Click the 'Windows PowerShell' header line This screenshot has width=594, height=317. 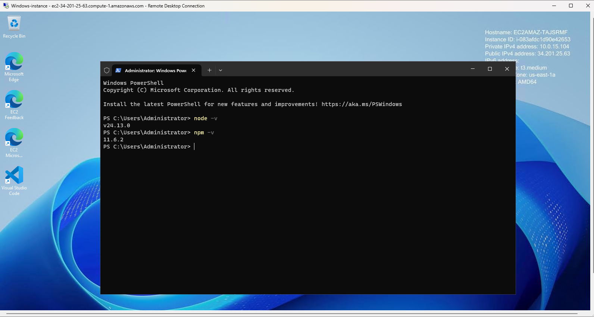click(x=134, y=83)
